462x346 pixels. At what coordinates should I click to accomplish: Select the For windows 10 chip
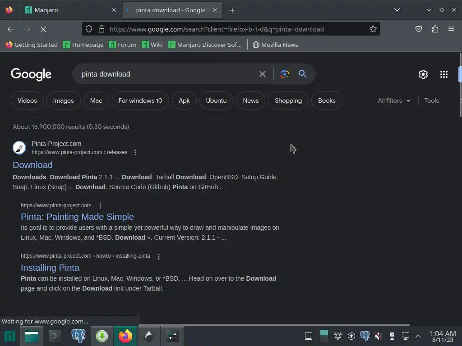point(140,100)
